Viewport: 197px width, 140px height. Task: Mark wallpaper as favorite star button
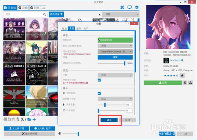(182, 76)
